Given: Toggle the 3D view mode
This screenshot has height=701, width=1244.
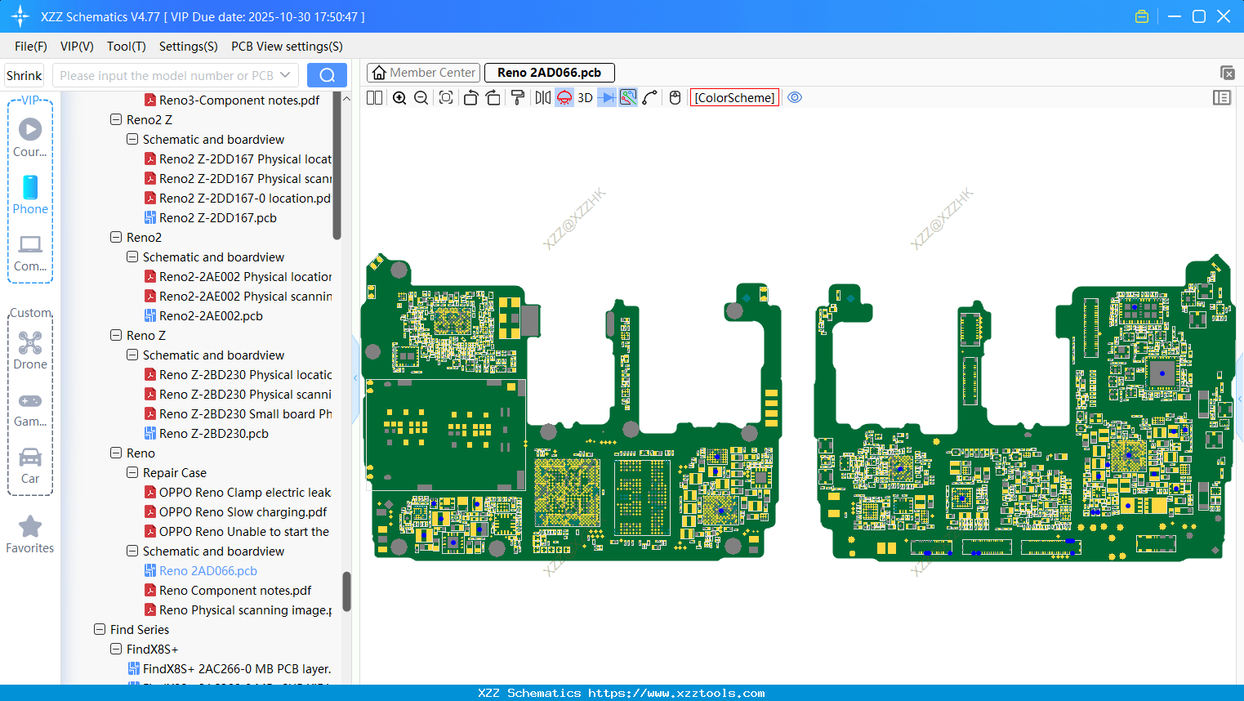Looking at the screenshot, I should click(x=585, y=98).
